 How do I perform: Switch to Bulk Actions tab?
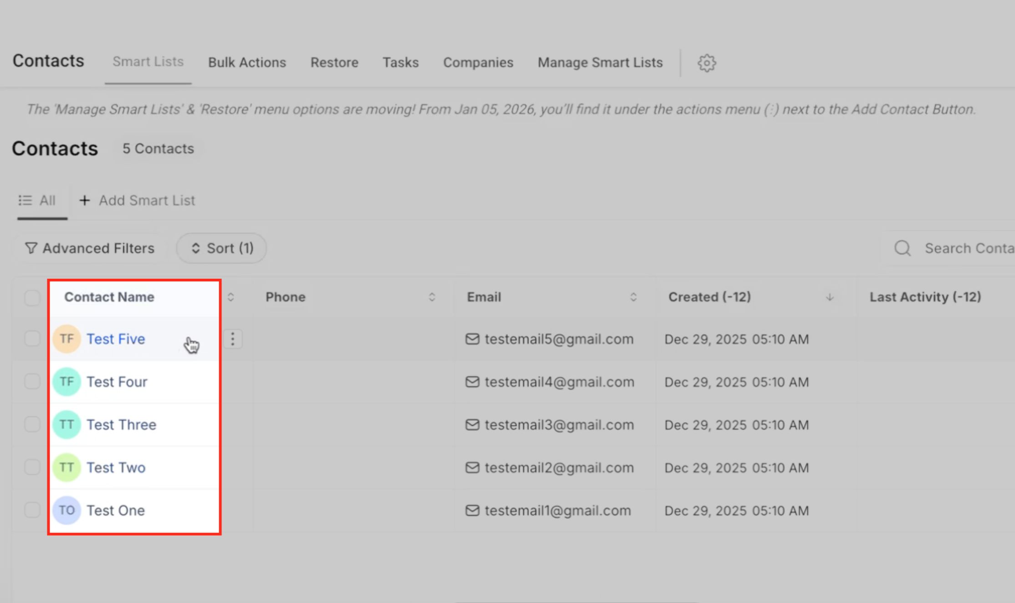(247, 62)
